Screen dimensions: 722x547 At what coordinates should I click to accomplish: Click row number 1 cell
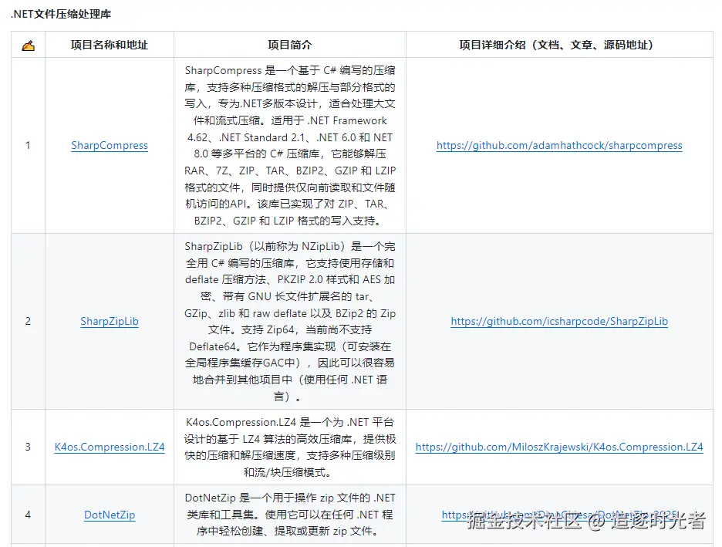[28, 146]
